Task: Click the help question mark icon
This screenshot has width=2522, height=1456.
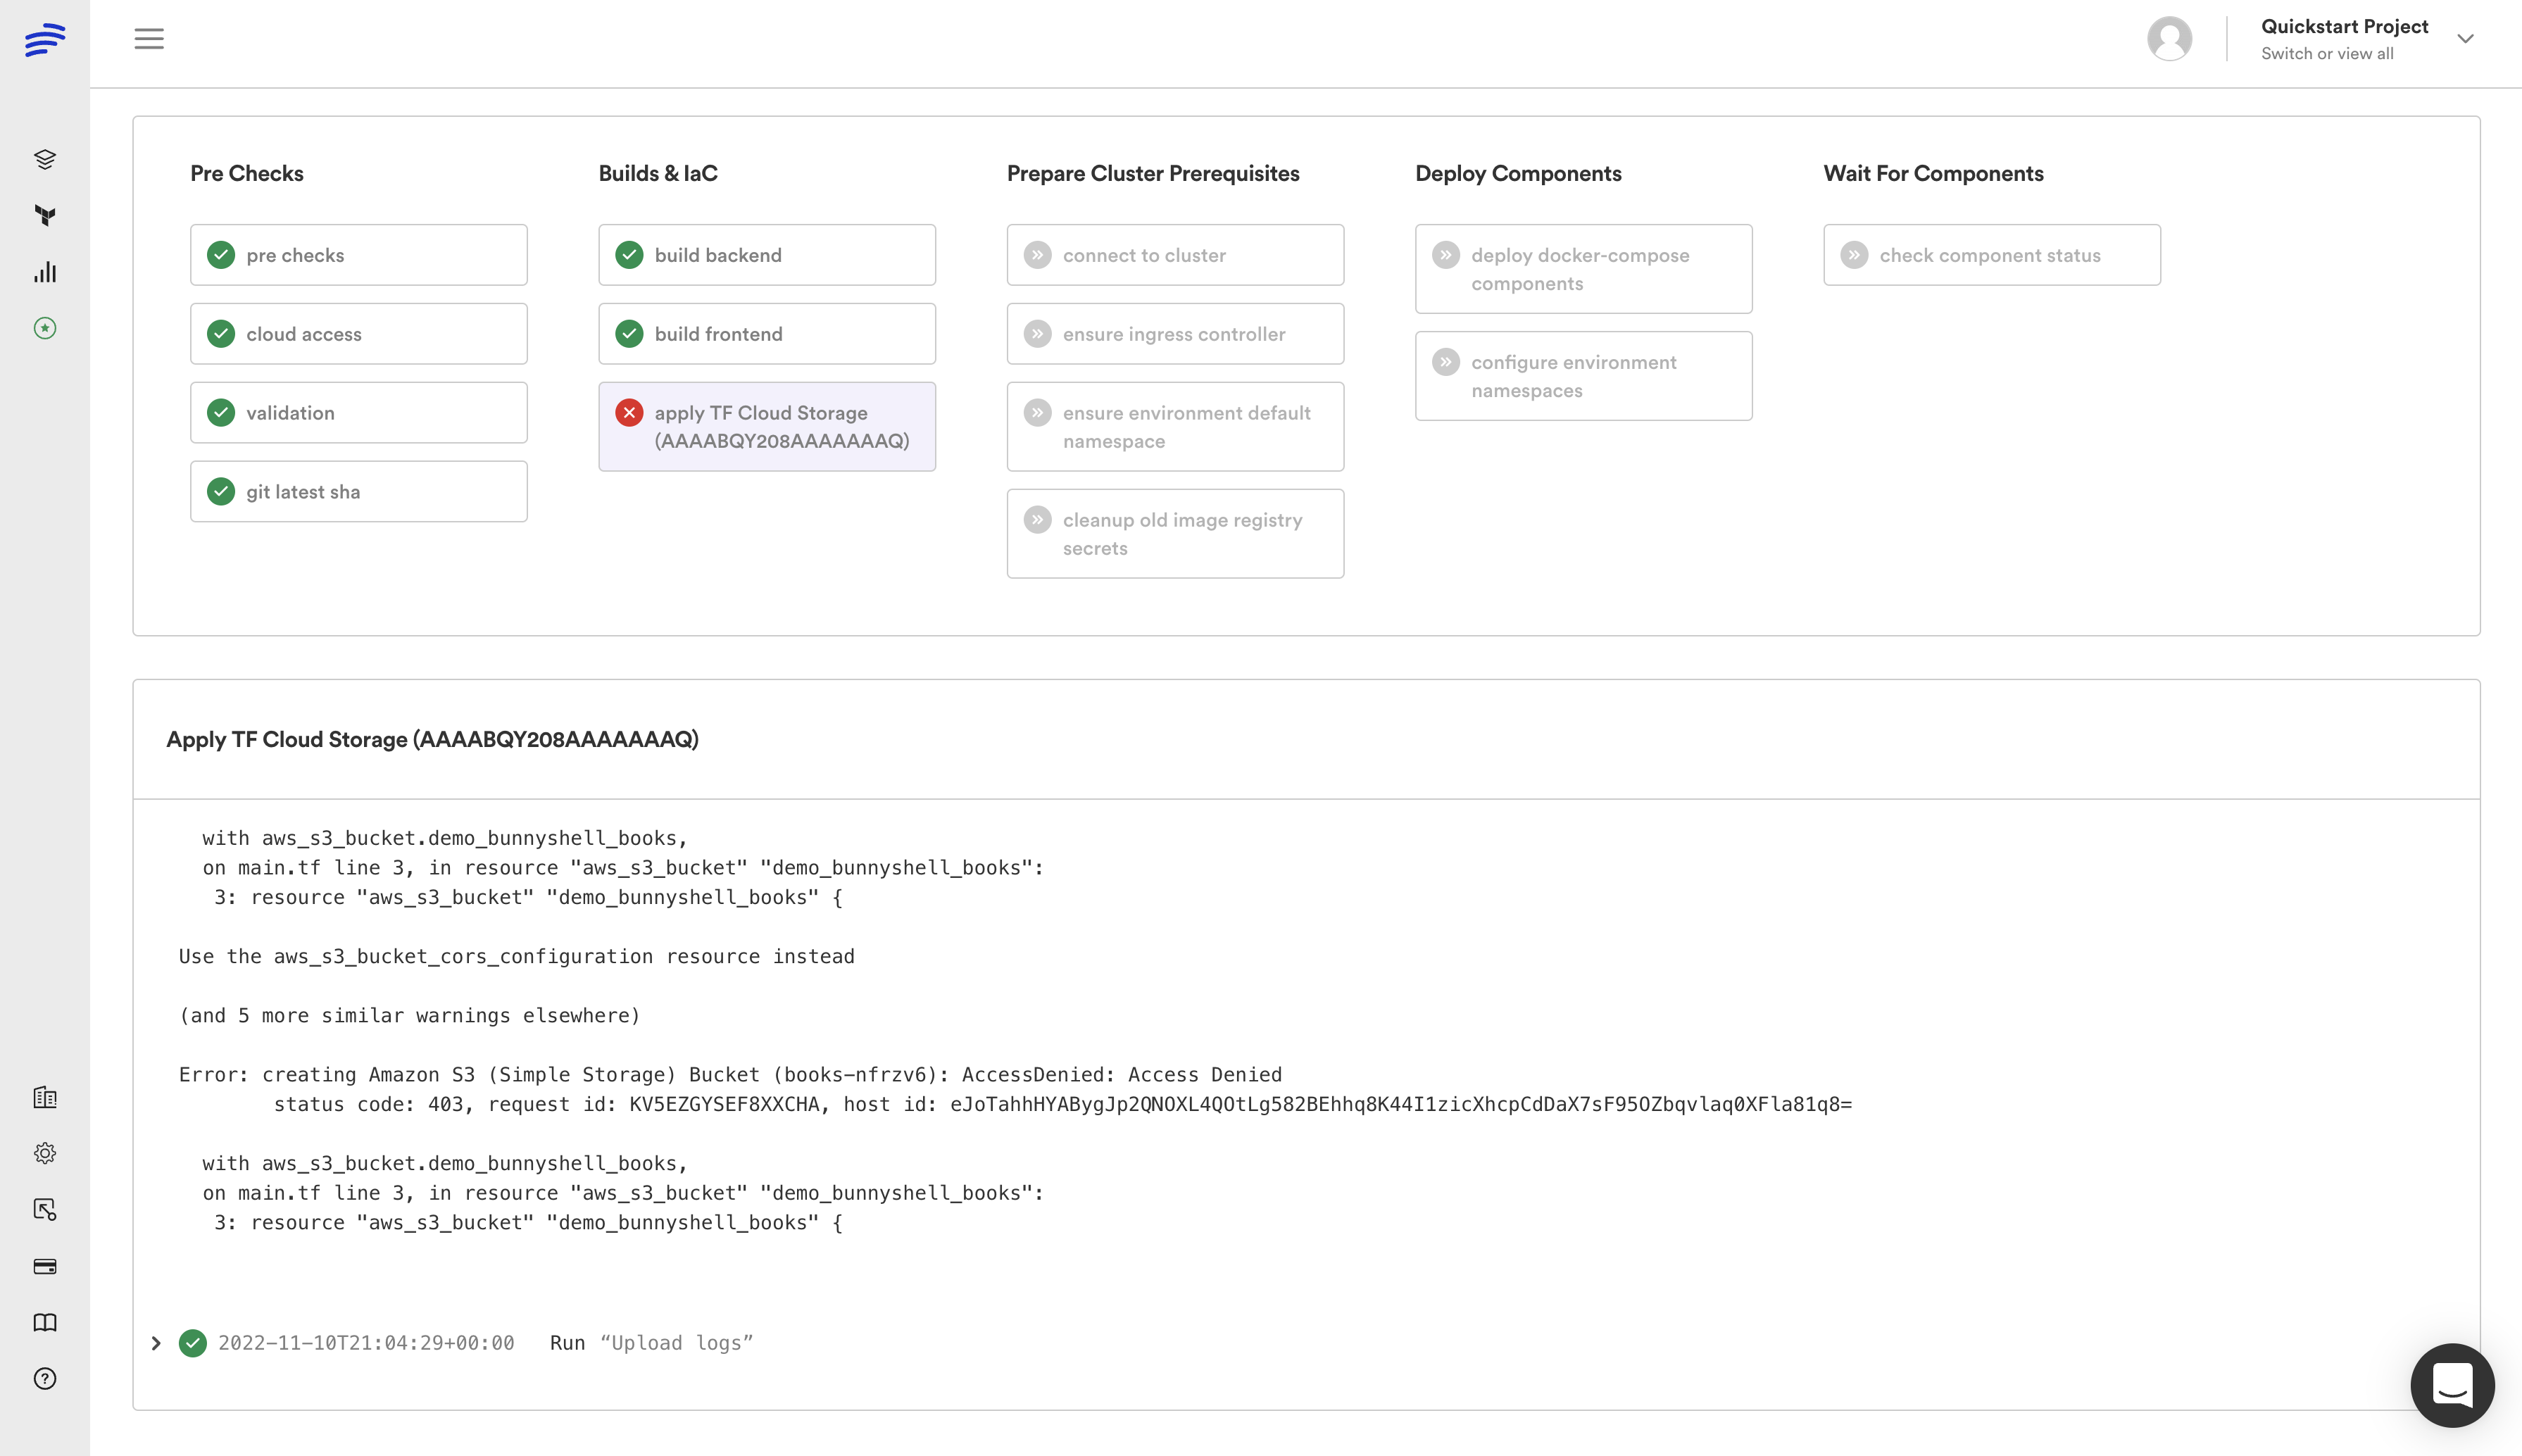Action: pos(45,1378)
